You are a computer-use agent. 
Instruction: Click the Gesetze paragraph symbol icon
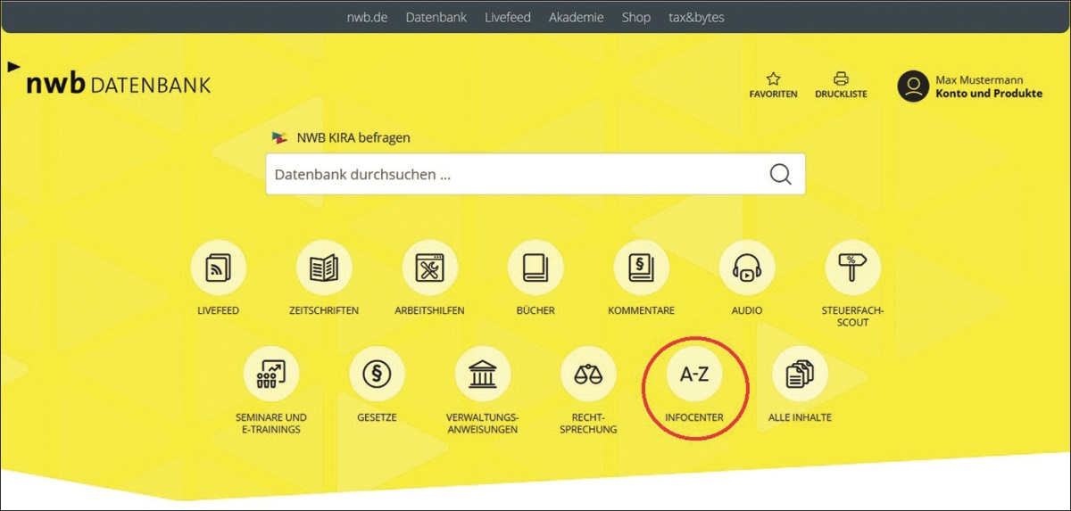(x=377, y=375)
